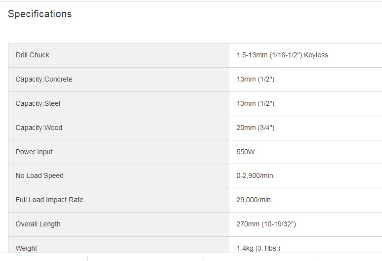This screenshot has width=382, height=261.
Task: Select the Overall Length label
Action: 38,224
